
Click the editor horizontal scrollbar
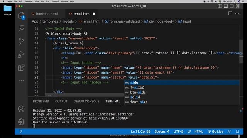[85, 95]
